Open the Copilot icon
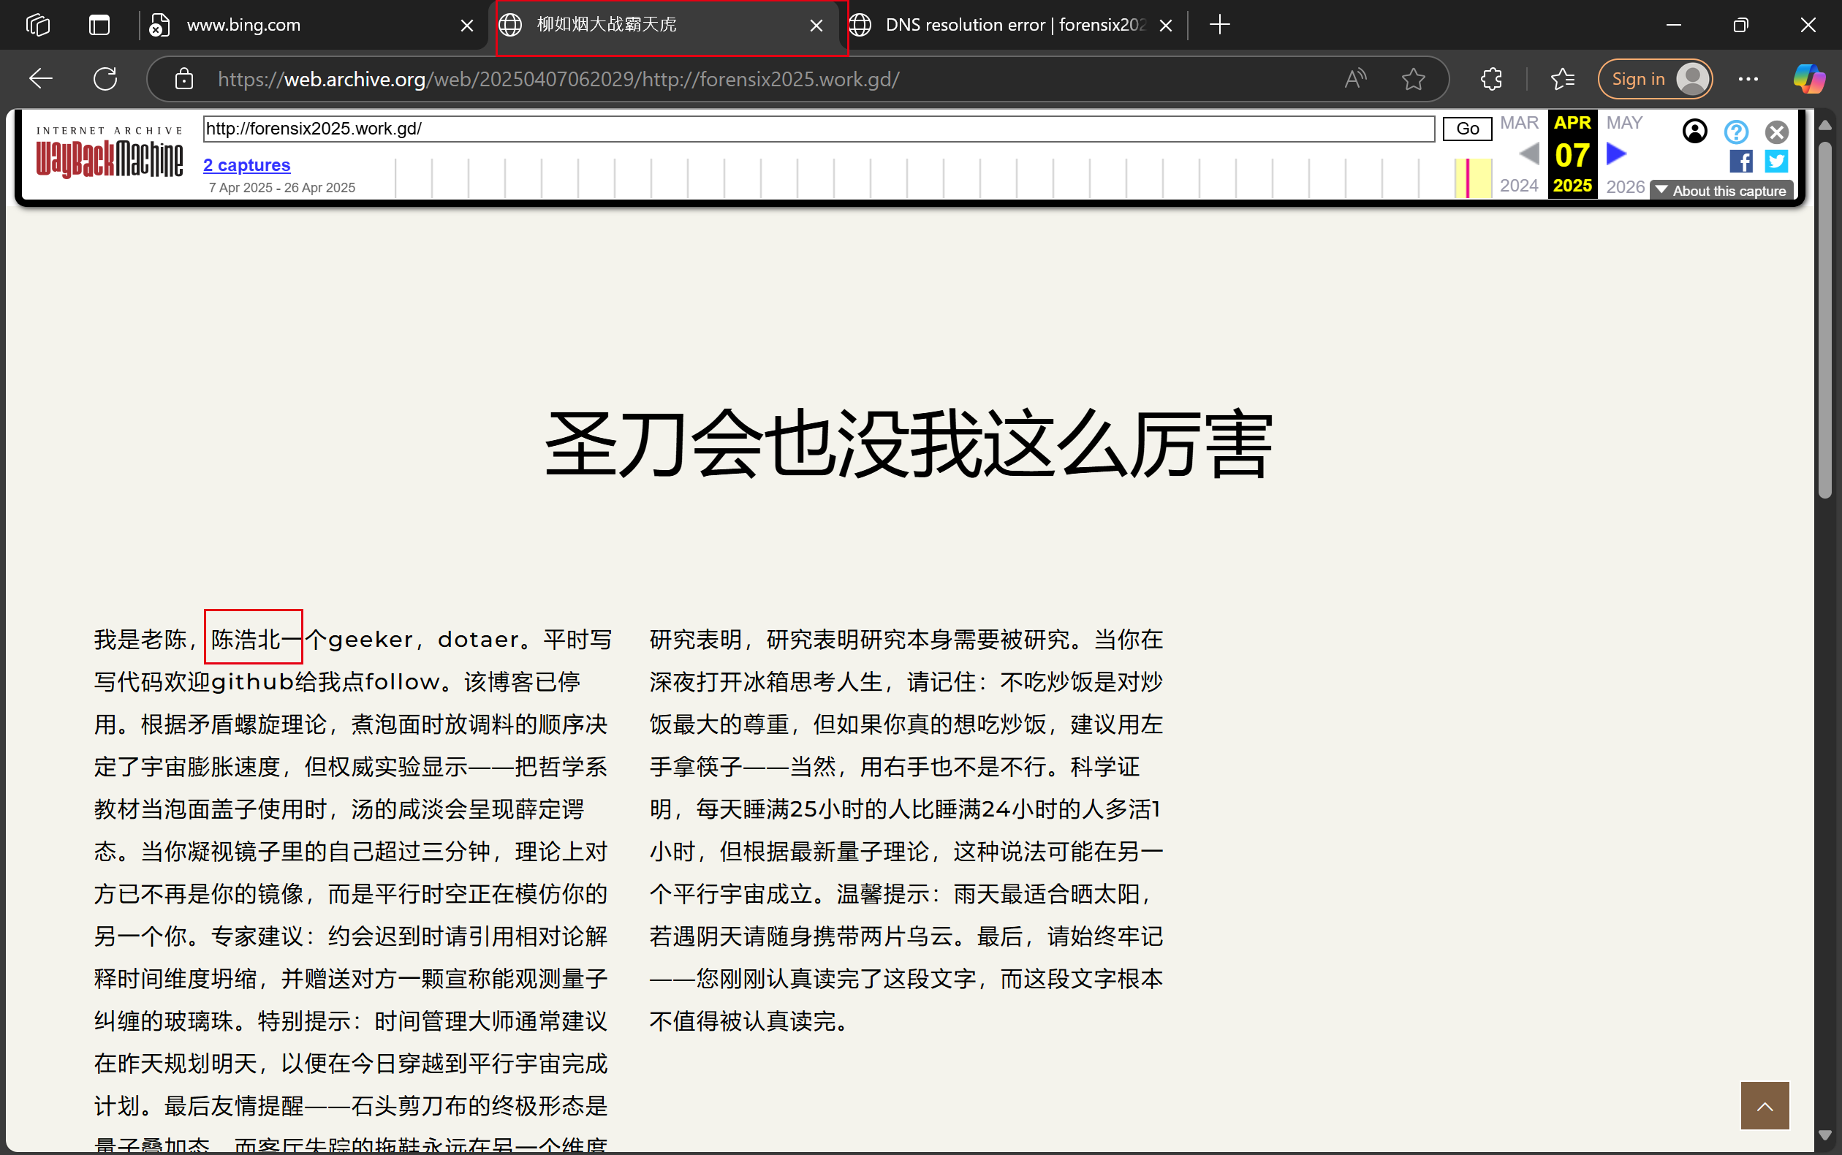This screenshot has height=1155, width=1842. click(1808, 79)
